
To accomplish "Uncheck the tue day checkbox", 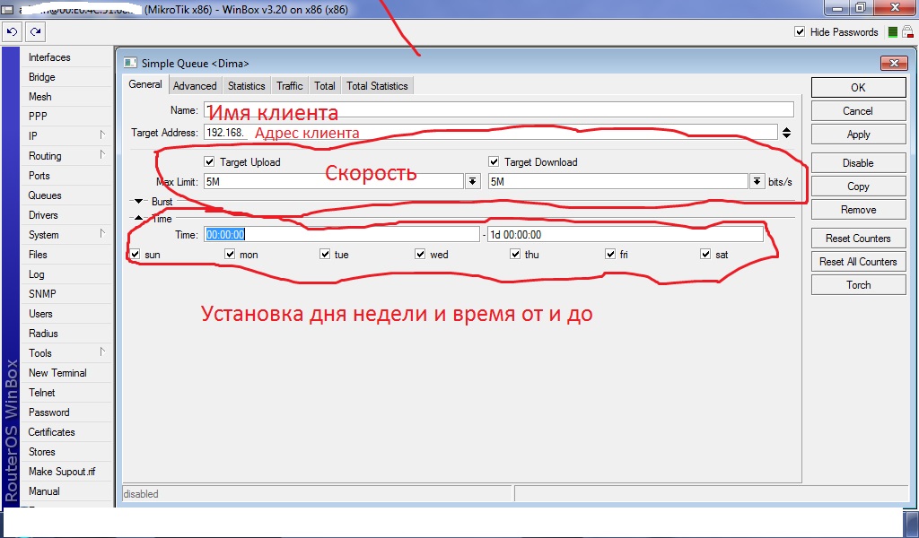I will pos(325,254).
